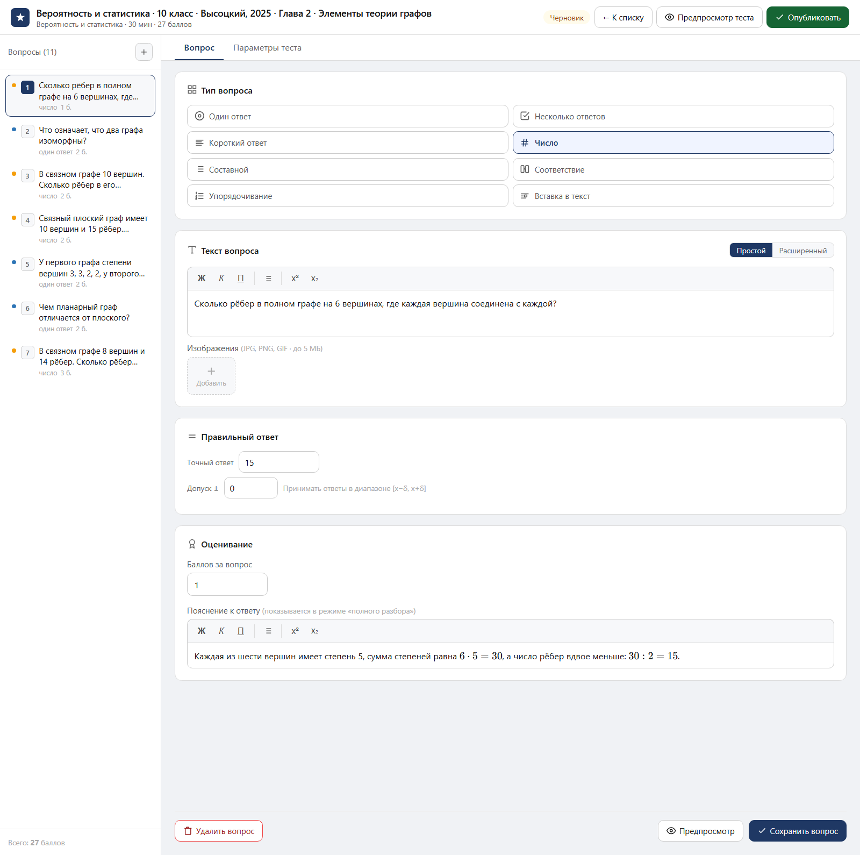Select Один ответ question type
Screen dimensions: 860x855
[x=348, y=116]
